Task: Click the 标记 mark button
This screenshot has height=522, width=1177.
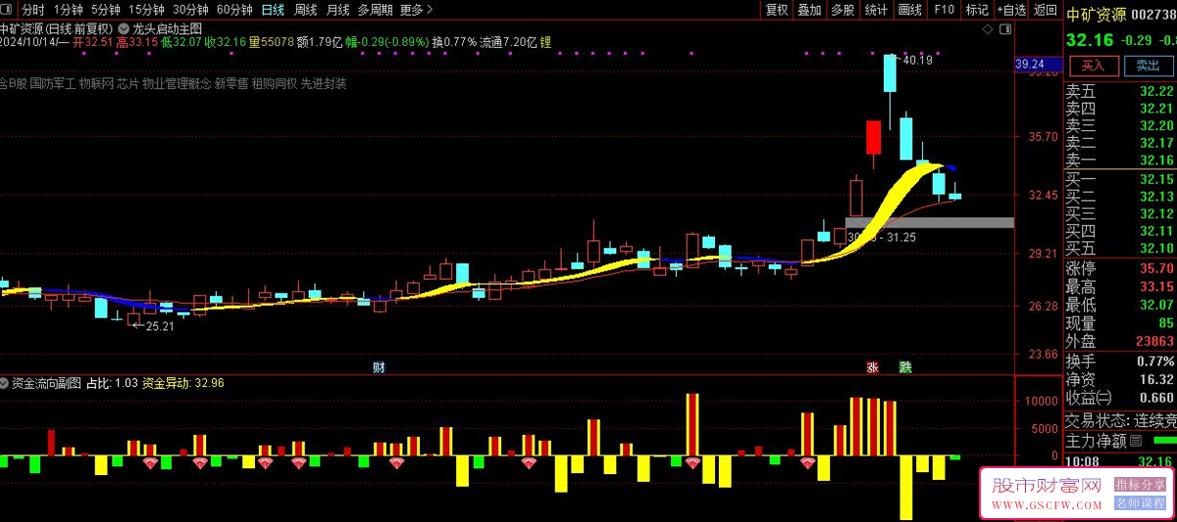Action: 977,10
